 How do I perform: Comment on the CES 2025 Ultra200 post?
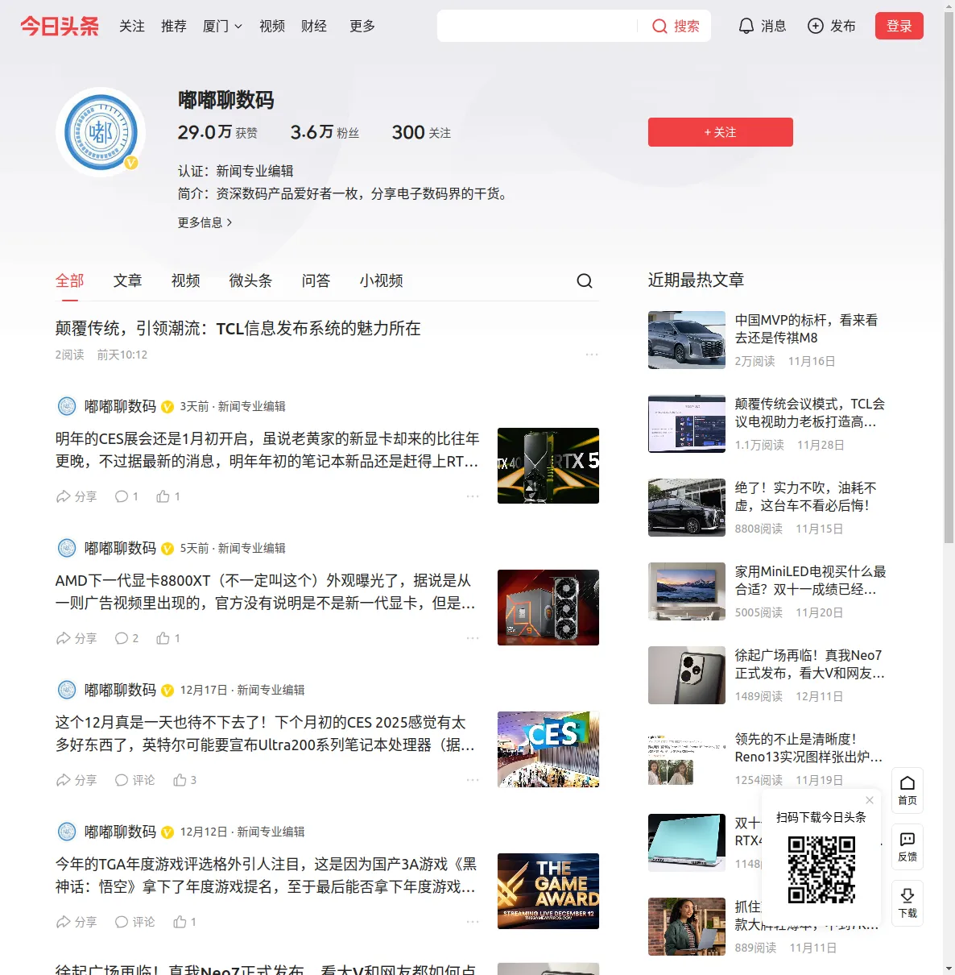coord(134,780)
